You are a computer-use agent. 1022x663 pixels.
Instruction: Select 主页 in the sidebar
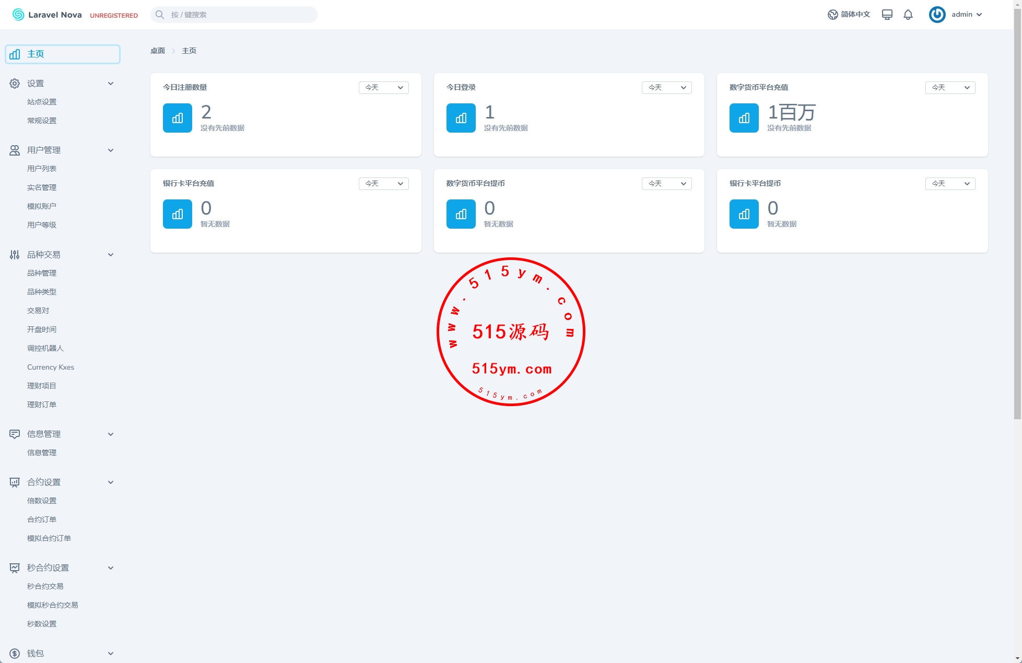[x=63, y=54]
